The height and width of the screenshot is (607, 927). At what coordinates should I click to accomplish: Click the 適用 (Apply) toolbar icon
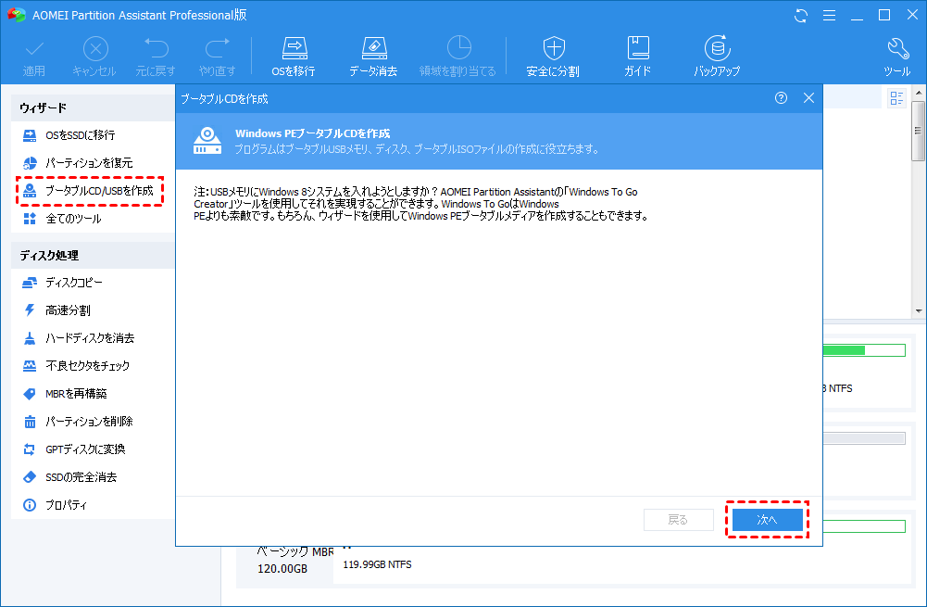point(34,57)
